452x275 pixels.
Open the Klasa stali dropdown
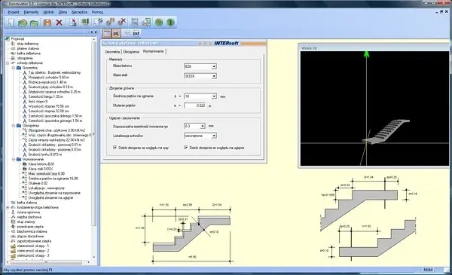[x=214, y=76]
